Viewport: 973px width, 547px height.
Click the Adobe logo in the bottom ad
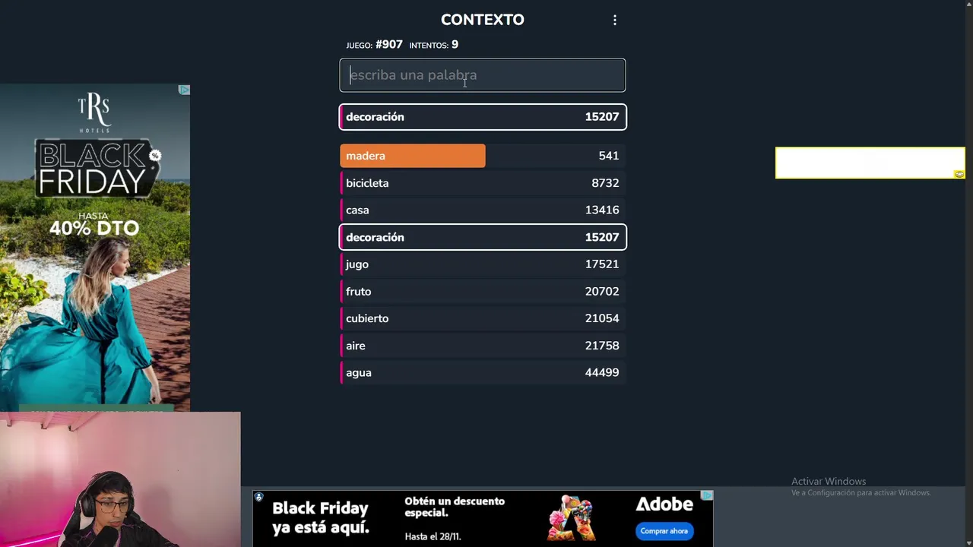[x=664, y=504]
